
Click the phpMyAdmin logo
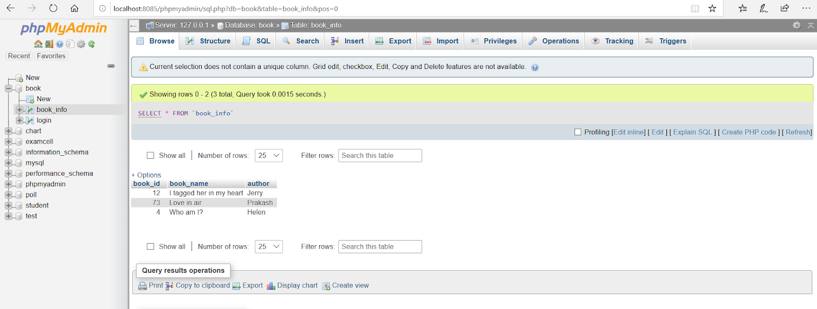pos(64,28)
